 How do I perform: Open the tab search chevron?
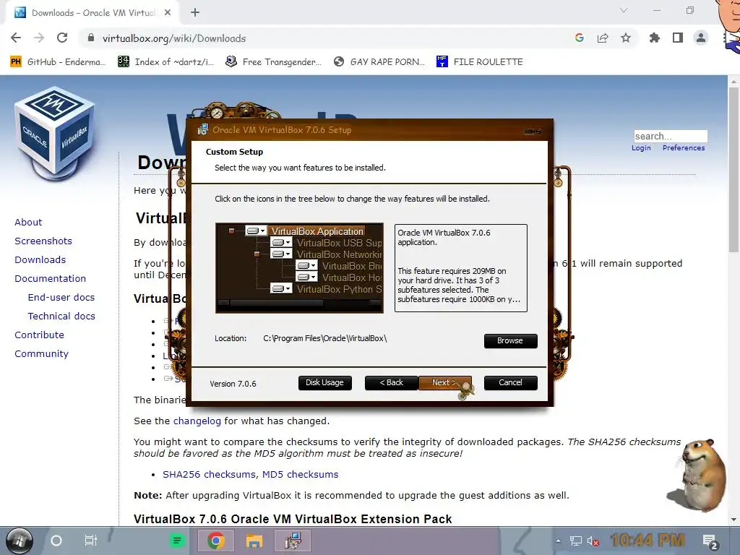click(x=624, y=10)
